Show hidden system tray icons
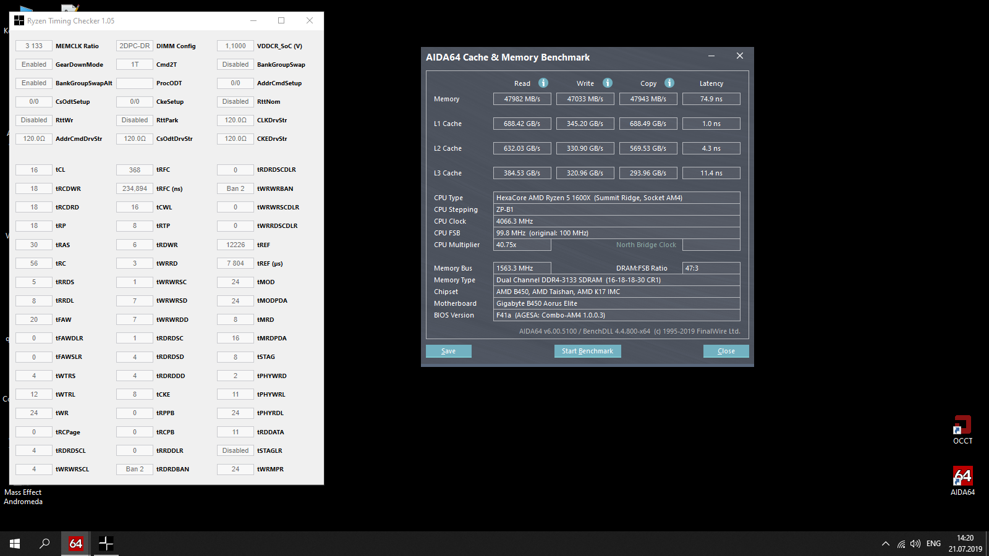The width and height of the screenshot is (989, 556). pyautogui.click(x=885, y=544)
